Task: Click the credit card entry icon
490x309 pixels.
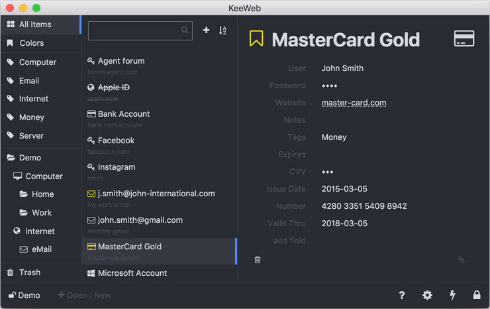Action: (464, 38)
